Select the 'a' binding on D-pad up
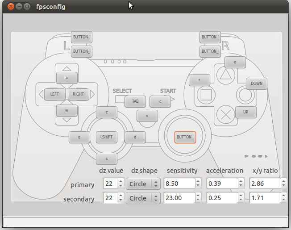 [67, 78]
